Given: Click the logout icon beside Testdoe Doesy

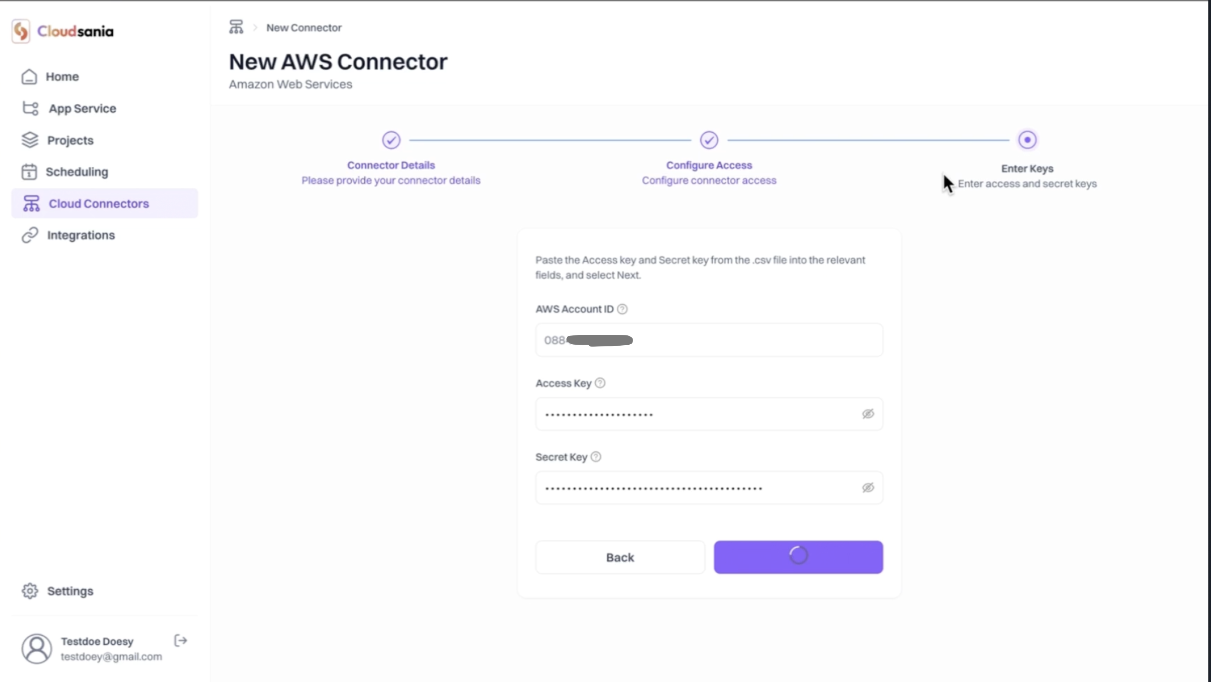Looking at the screenshot, I should (x=181, y=640).
